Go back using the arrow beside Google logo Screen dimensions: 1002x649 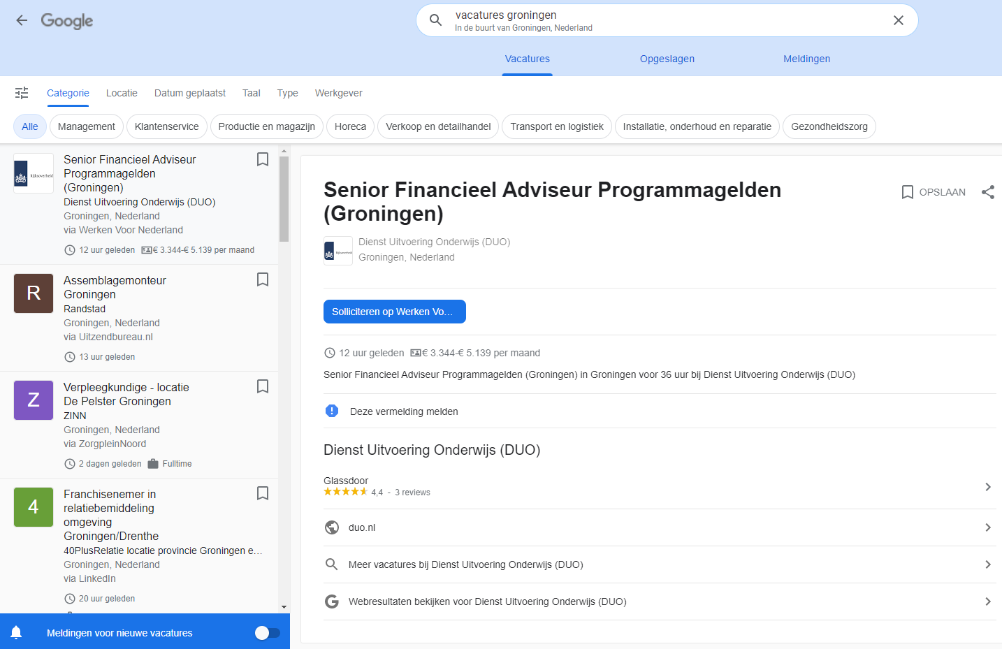pos(22,20)
